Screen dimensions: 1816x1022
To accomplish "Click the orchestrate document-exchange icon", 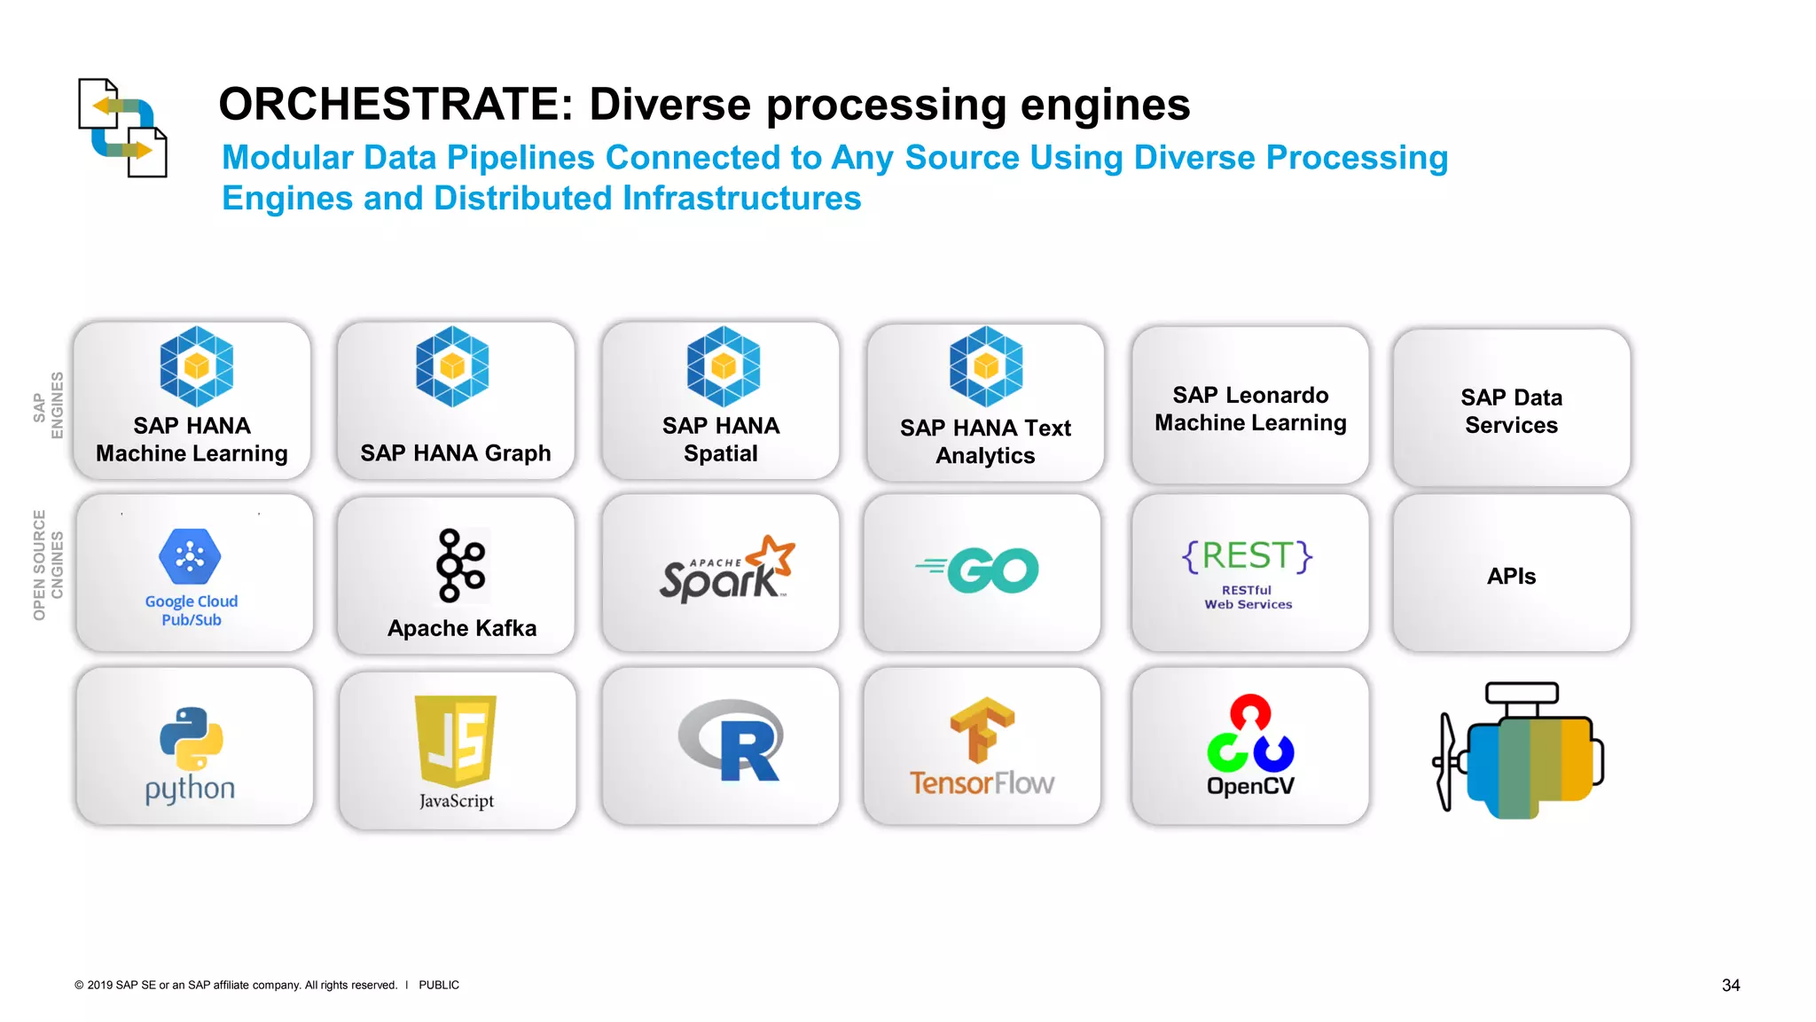I will pyautogui.click(x=122, y=128).
